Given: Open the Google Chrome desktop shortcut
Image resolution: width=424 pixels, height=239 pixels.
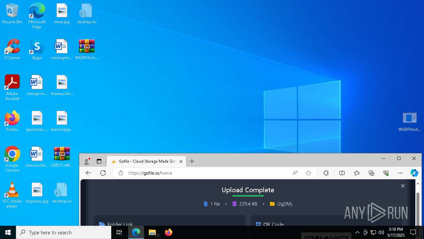Looking at the screenshot, I should click(x=12, y=159).
